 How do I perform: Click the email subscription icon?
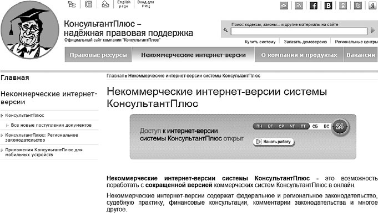tap(284, 6)
